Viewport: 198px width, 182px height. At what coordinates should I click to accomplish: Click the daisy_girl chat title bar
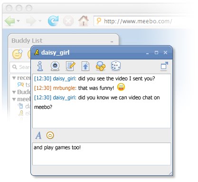coord(101,52)
